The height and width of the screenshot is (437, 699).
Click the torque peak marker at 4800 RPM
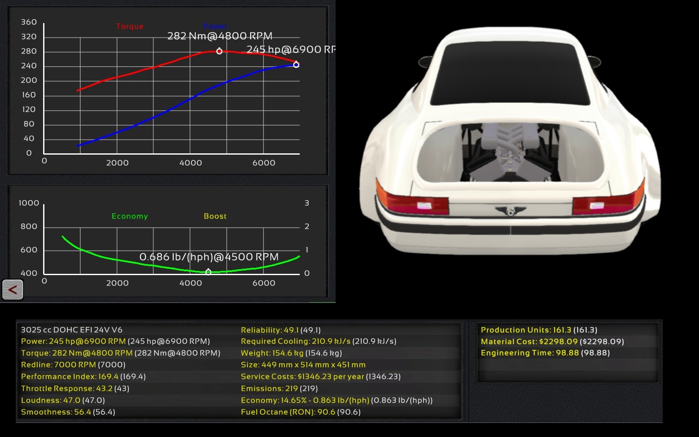(219, 51)
